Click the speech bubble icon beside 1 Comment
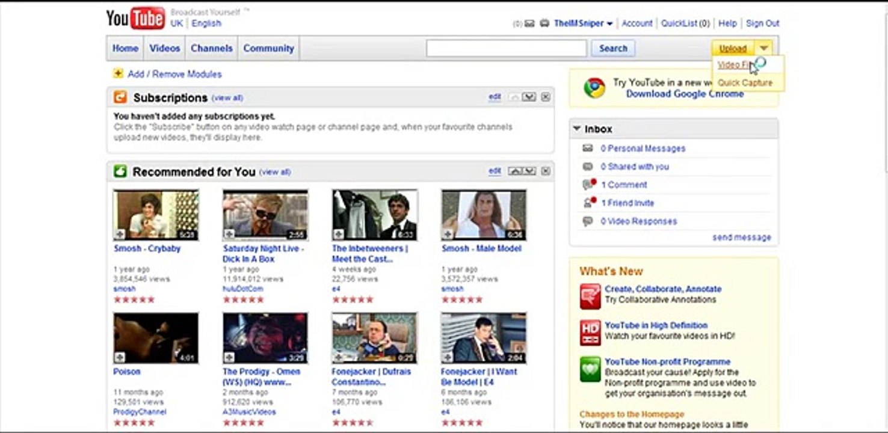 tap(588, 185)
